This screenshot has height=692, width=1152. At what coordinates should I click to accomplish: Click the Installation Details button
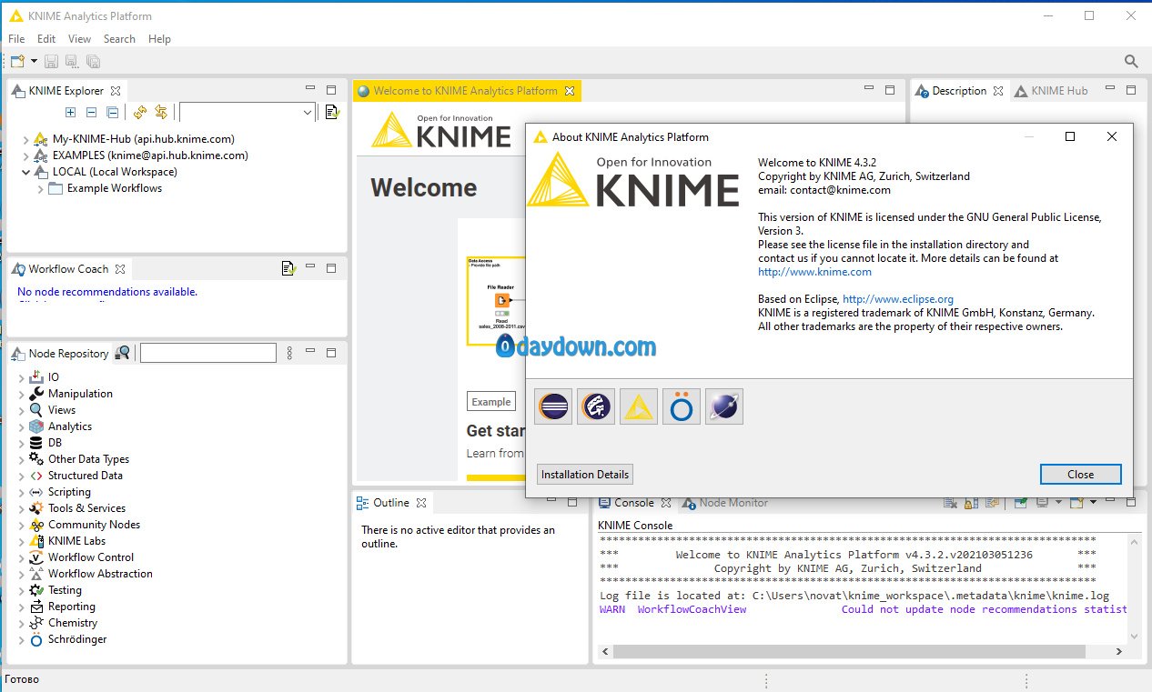[x=584, y=475]
